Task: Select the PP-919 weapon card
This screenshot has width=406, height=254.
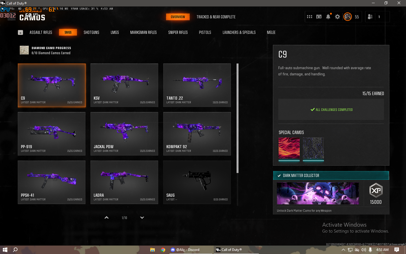Action: (x=52, y=134)
